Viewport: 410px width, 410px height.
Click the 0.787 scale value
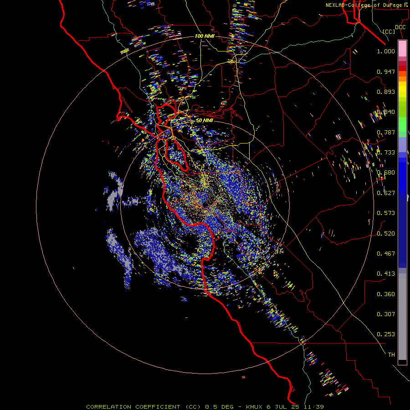click(x=386, y=132)
